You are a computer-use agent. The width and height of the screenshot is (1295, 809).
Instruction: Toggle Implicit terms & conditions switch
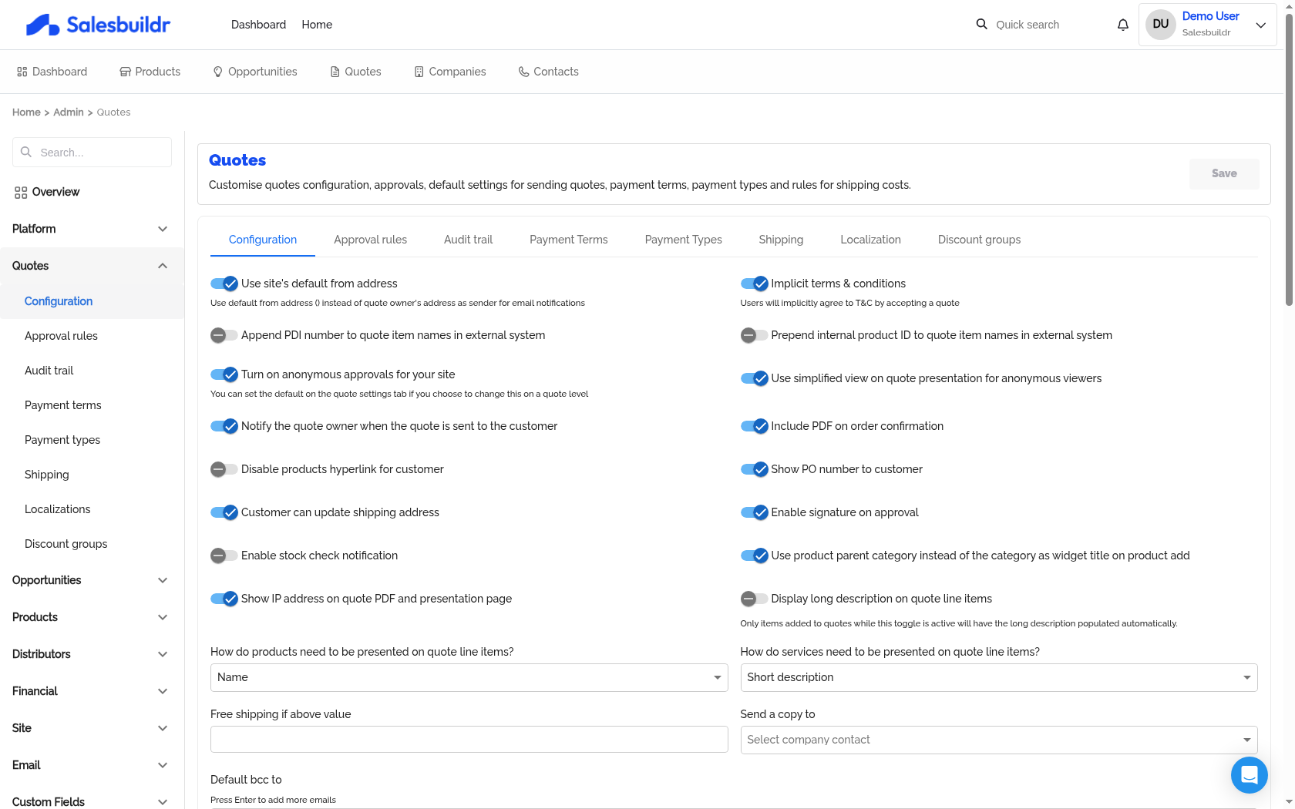point(754,284)
